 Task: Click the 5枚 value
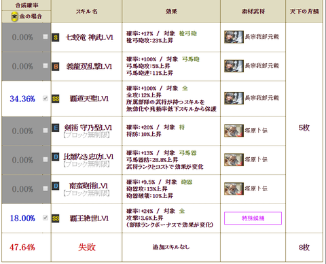pos(304,128)
